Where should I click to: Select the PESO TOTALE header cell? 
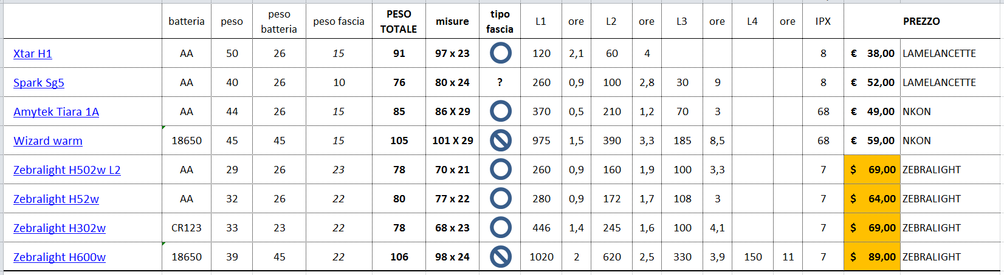(399, 21)
